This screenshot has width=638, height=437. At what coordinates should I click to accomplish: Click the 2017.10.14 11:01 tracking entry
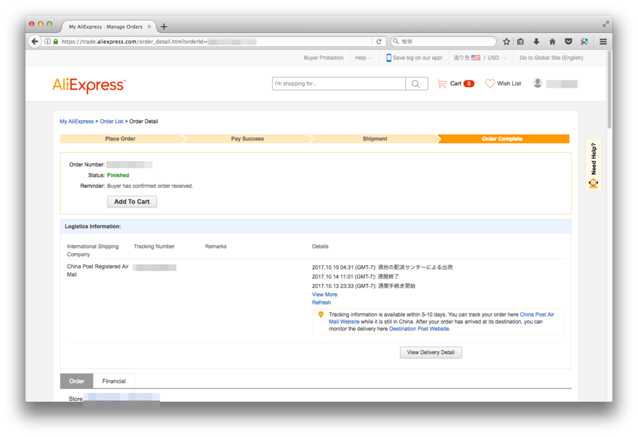[355, 276]
